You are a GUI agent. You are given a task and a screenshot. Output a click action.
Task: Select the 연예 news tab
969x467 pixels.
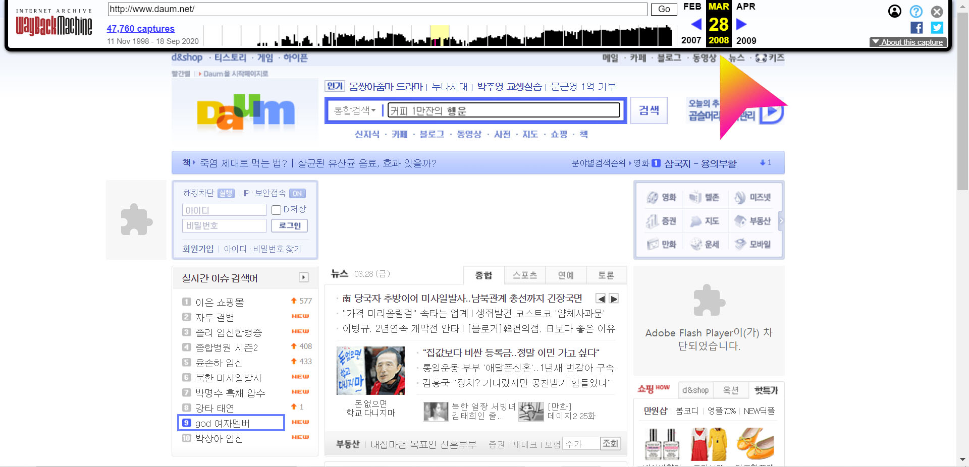tap(566, 275)
